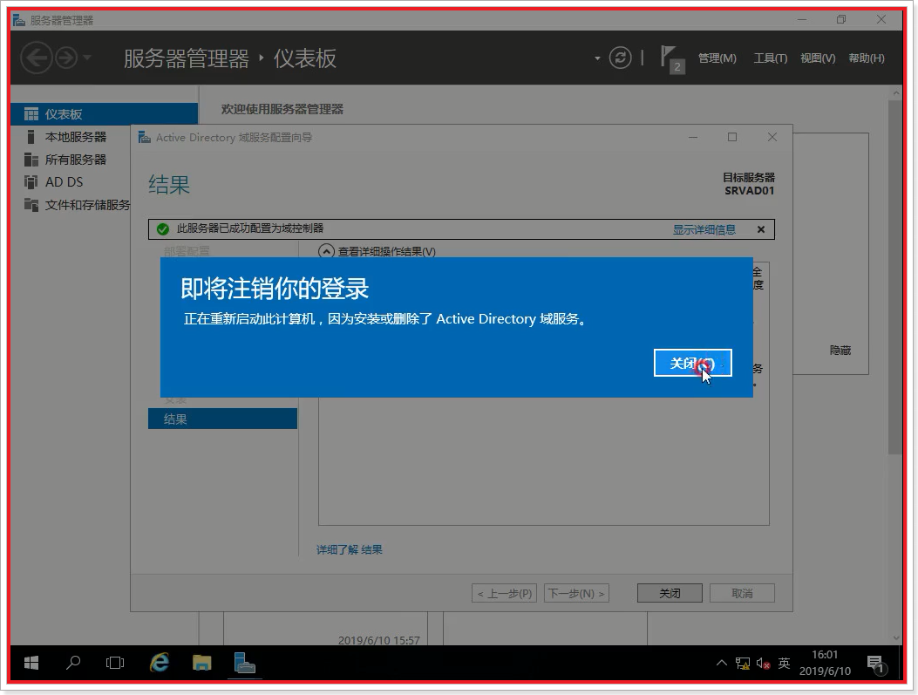Open the 帮助(H) menu
Viewport: 918px width, 695px height.
[867, 58]
